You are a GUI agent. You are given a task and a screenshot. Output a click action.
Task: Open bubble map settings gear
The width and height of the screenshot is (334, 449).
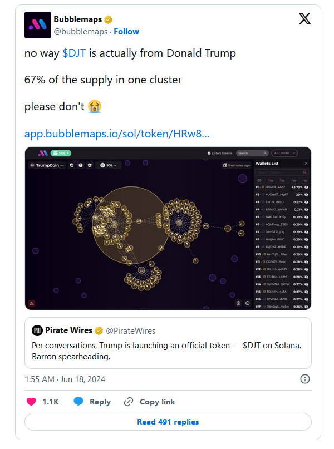tap(90, 165)
